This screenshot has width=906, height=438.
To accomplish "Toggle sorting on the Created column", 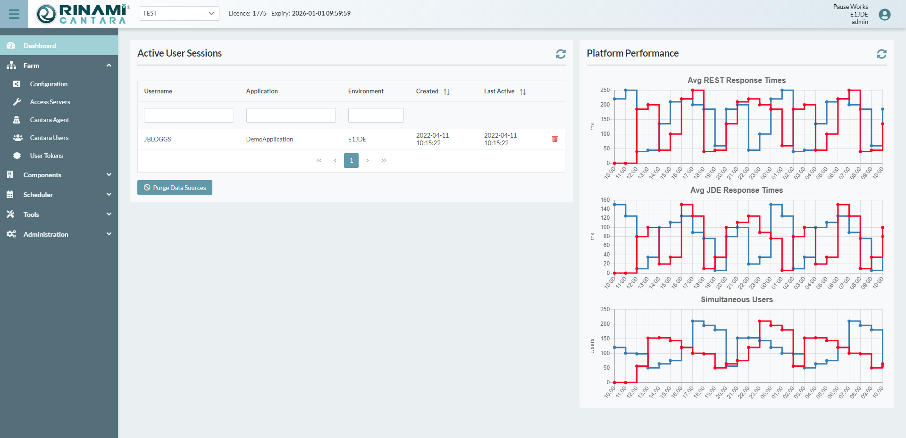I will tap(446, 91).
